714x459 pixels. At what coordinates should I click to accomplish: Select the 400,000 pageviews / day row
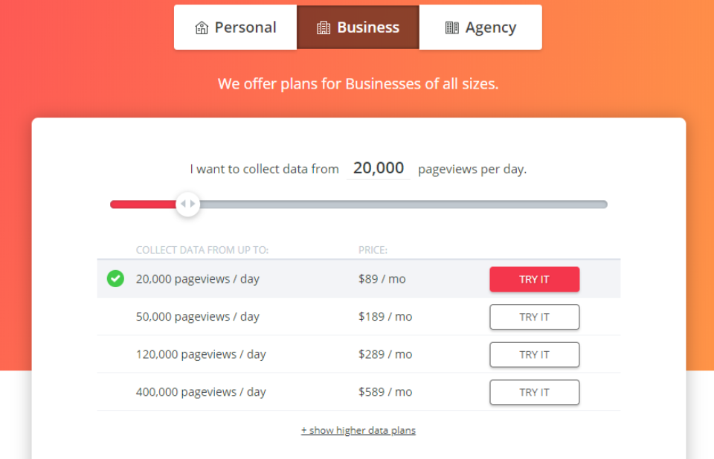358,391
